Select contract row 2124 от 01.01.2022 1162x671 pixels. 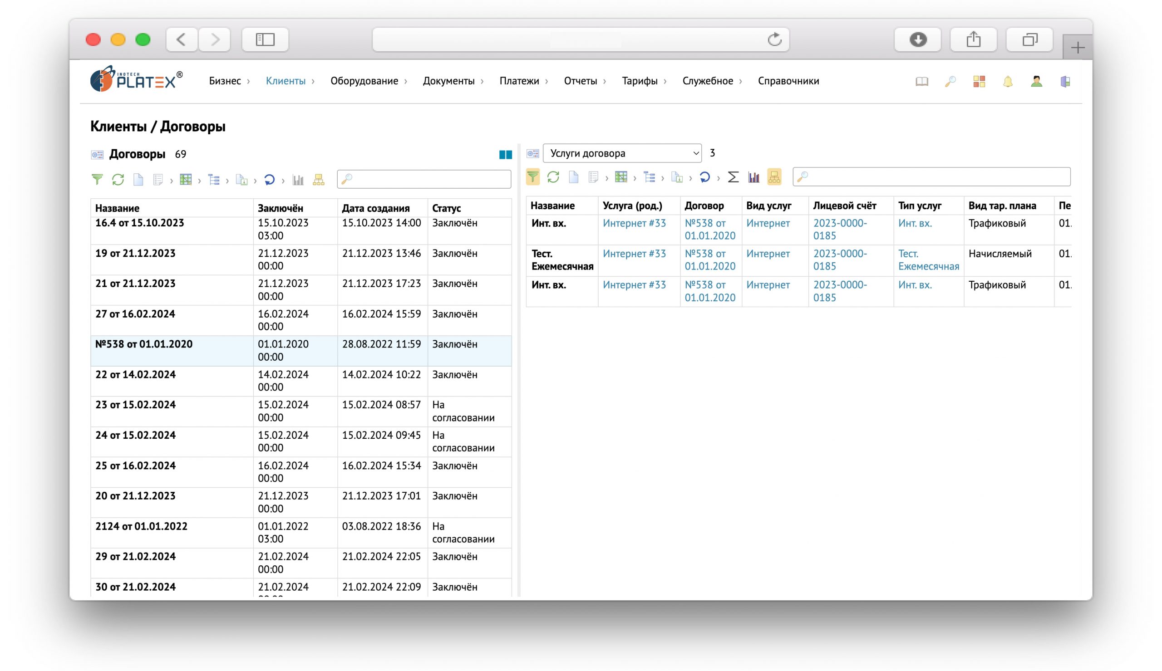coord(301,533)
